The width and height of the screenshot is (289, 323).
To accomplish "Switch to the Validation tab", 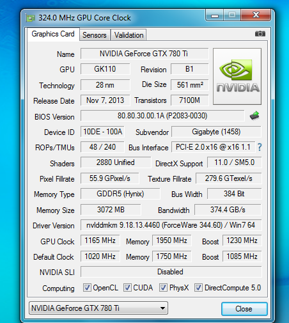I will pos(129,35).
